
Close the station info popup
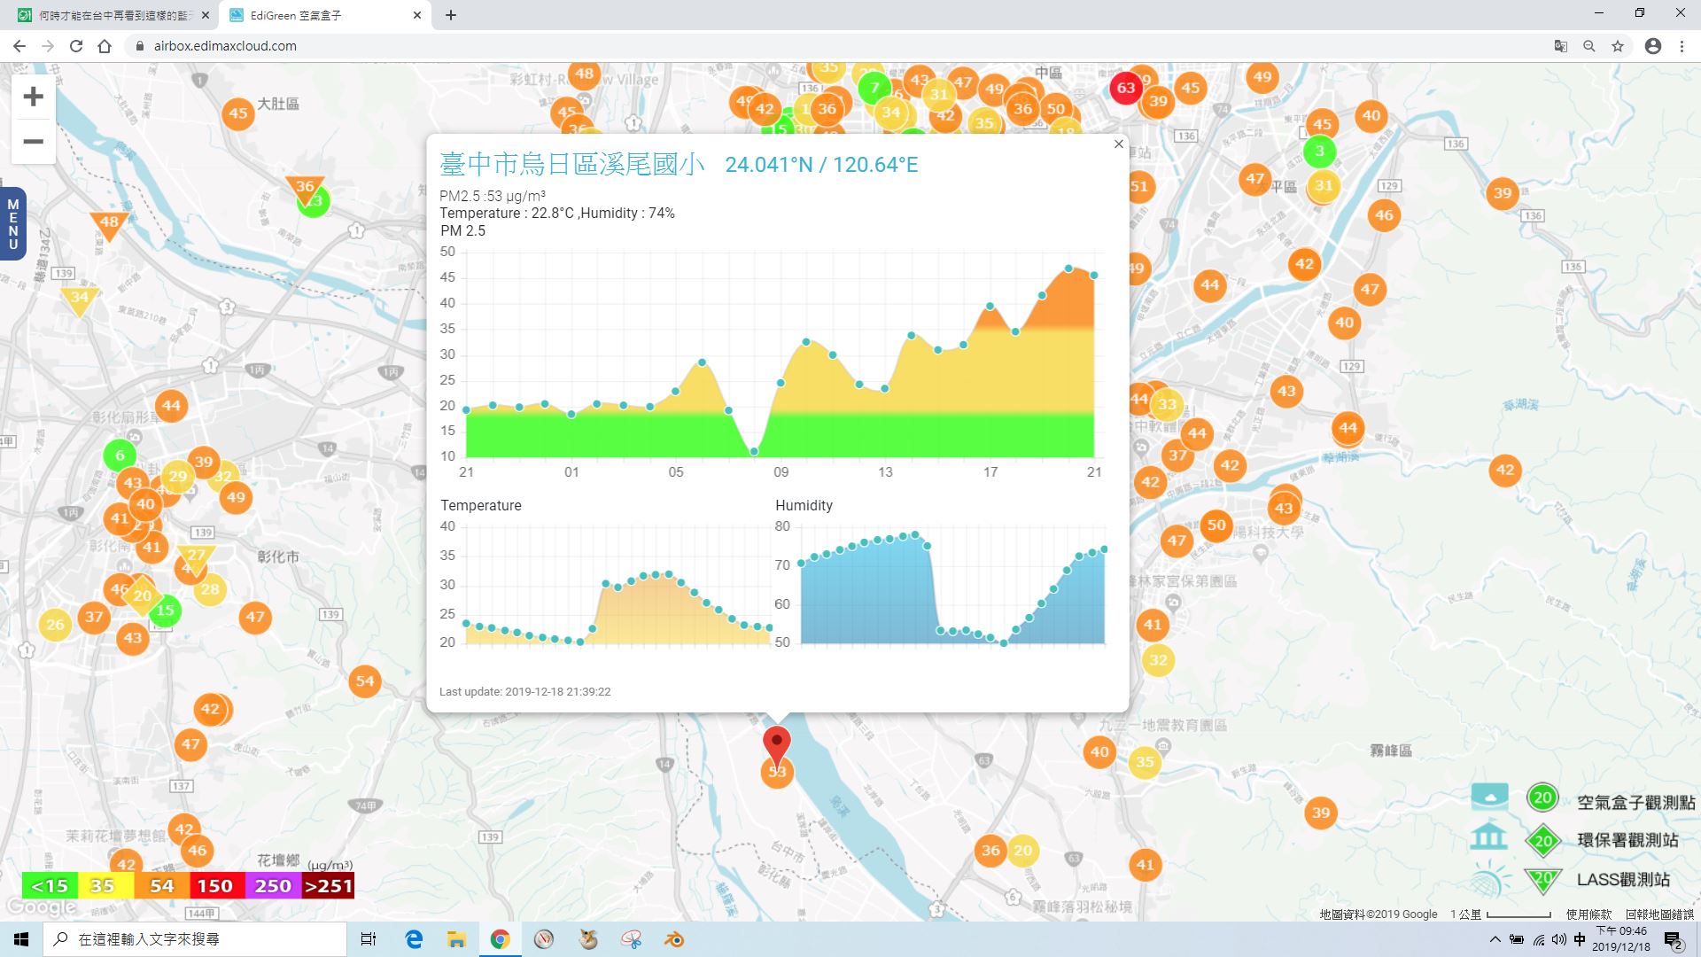(x=1118, y=144)
